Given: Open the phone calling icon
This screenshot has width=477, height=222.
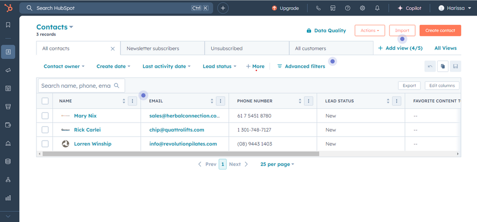Looking at the screenshot, I should tap(318, 8).
